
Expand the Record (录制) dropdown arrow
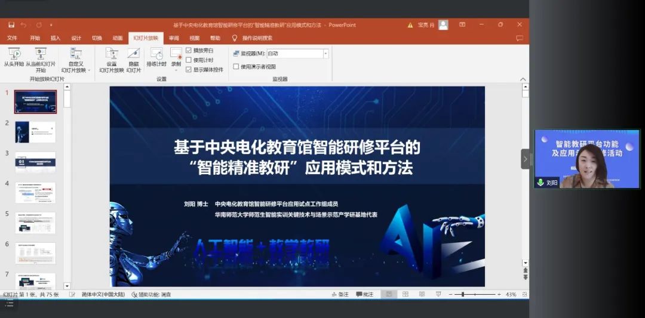176,70
